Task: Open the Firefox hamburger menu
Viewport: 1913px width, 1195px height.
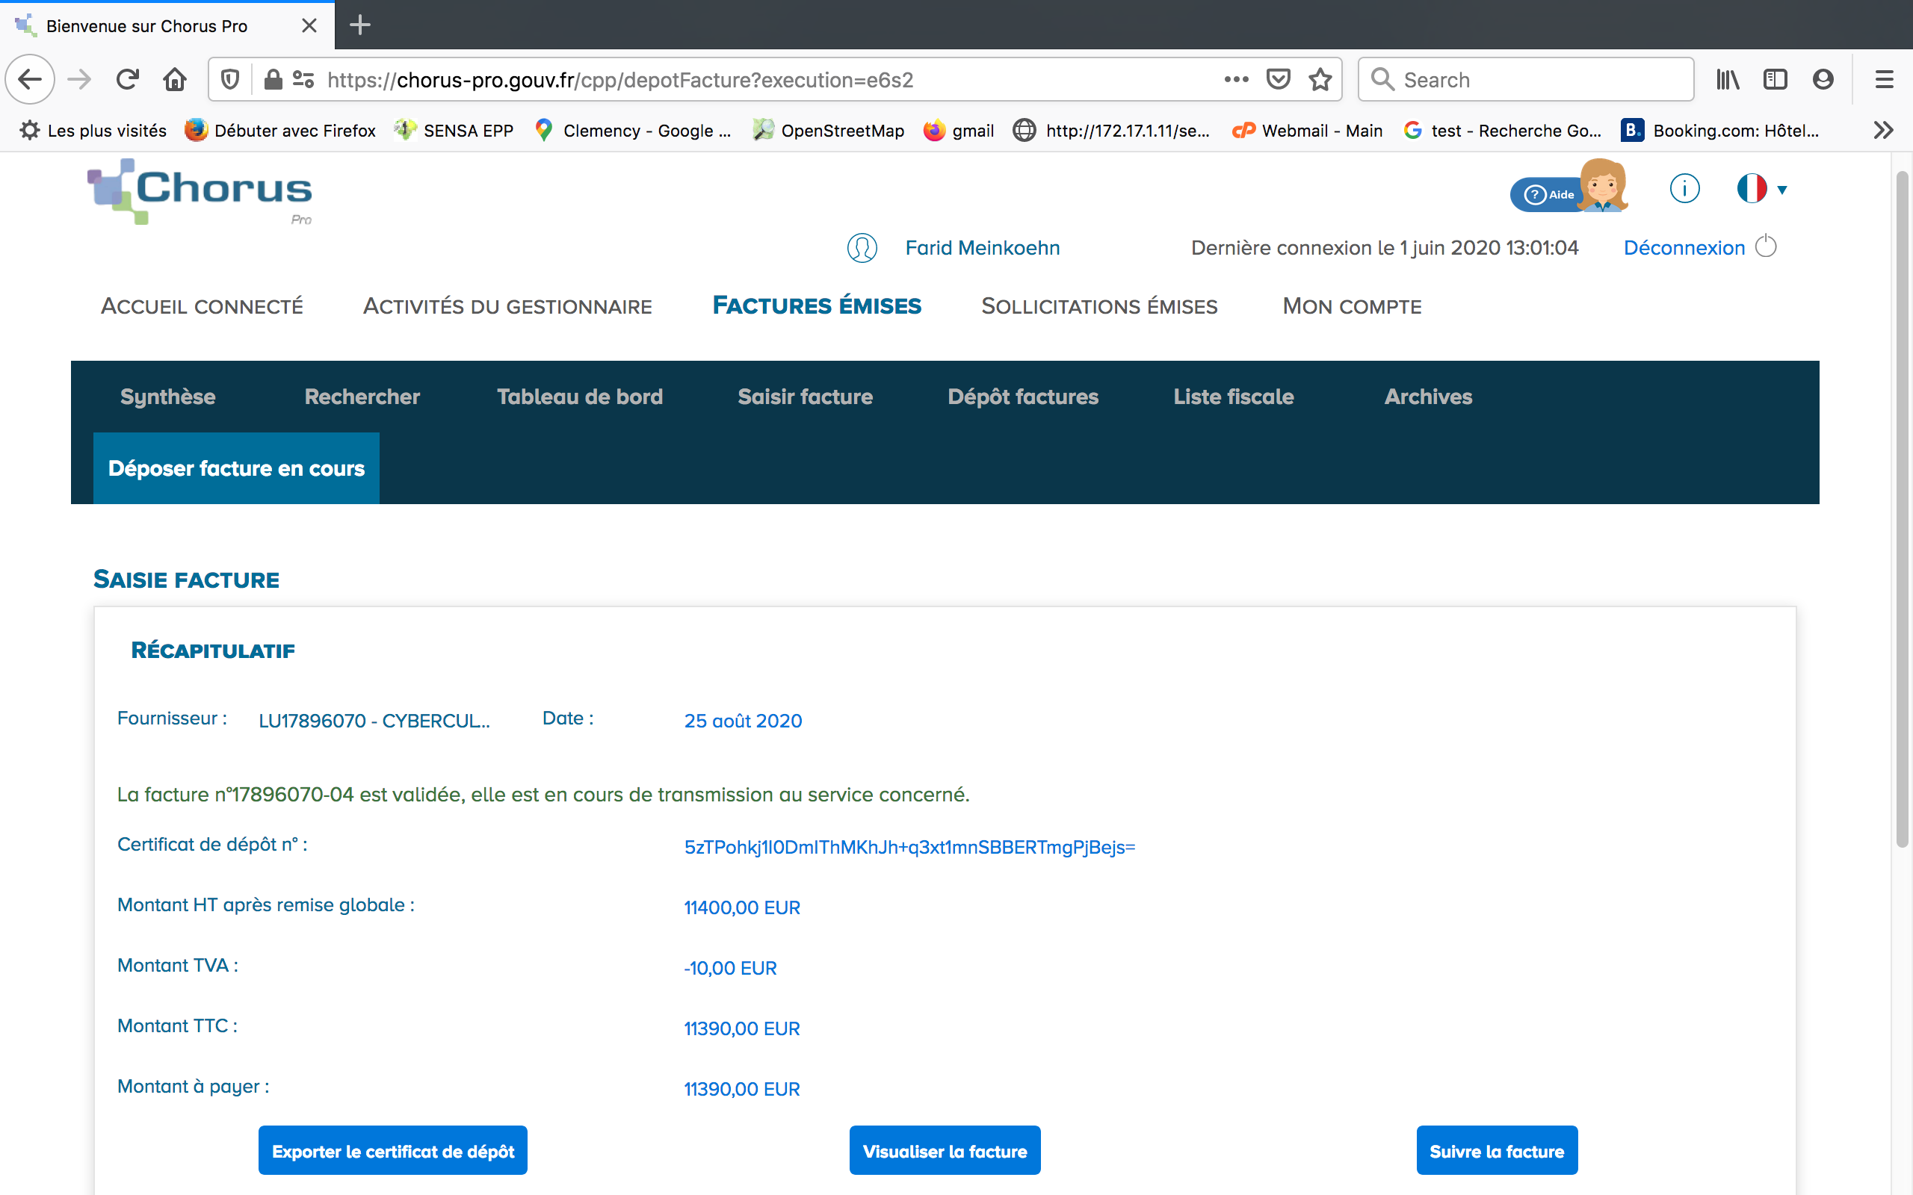Action: point(1884,80)
